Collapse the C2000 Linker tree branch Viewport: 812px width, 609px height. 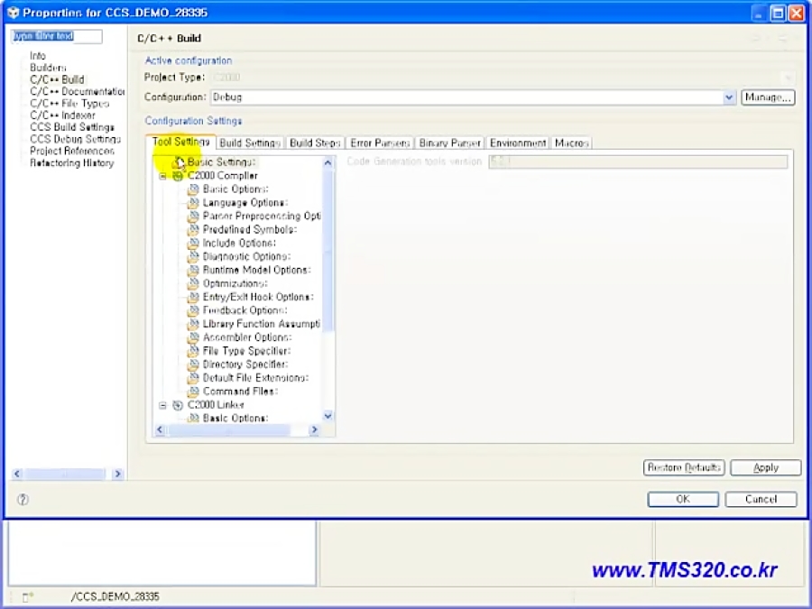pyautogui.click(x=162, y=404)
